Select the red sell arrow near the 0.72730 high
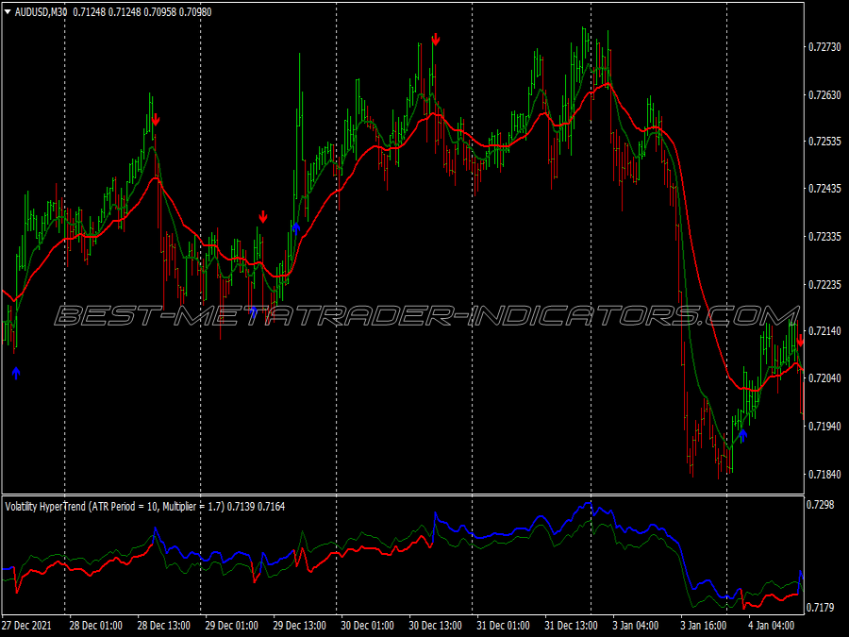The width and height of the screenshot is (849, 637). click(x=436, y=40)
